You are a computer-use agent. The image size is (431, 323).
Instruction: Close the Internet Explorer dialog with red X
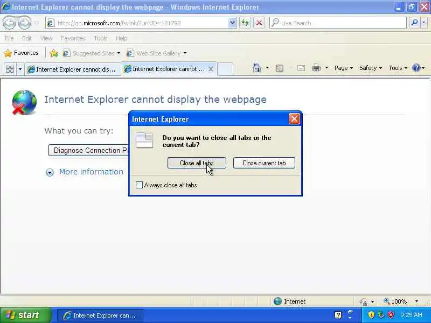(294, 119)
